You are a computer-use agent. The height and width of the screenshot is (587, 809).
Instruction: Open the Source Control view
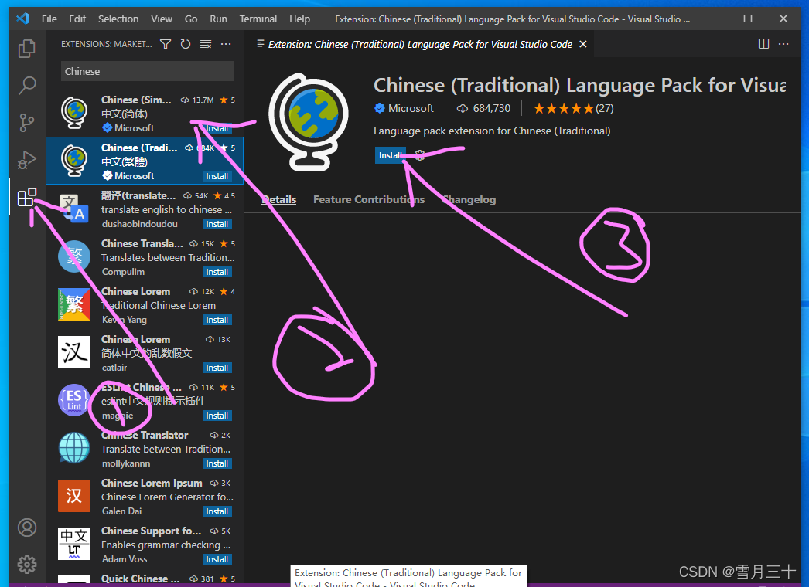(27, 123)
